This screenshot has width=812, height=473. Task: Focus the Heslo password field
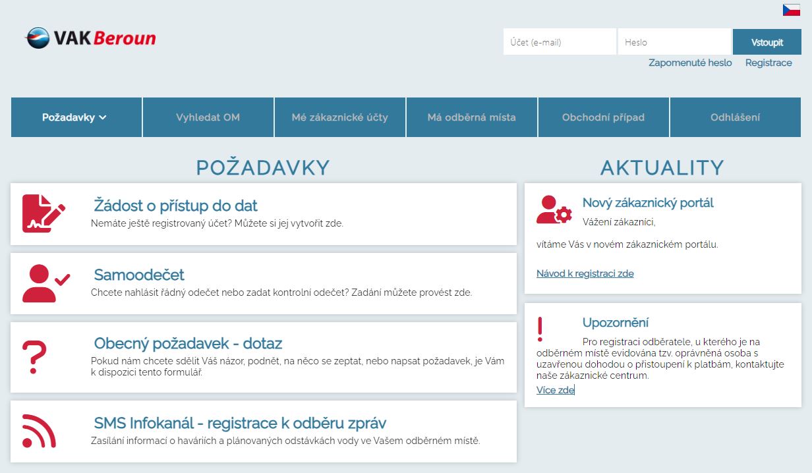[x=674, y=42]
